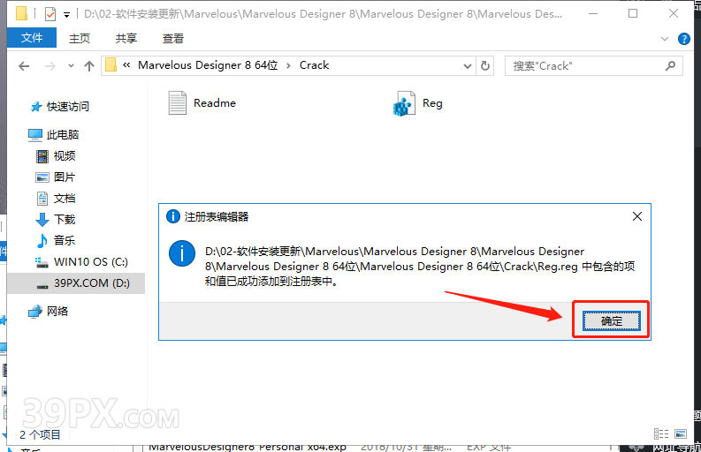Open the 音乐 folder in sidebar
Image resolution: width=701 pixels, height=452 pixels.
56,240
